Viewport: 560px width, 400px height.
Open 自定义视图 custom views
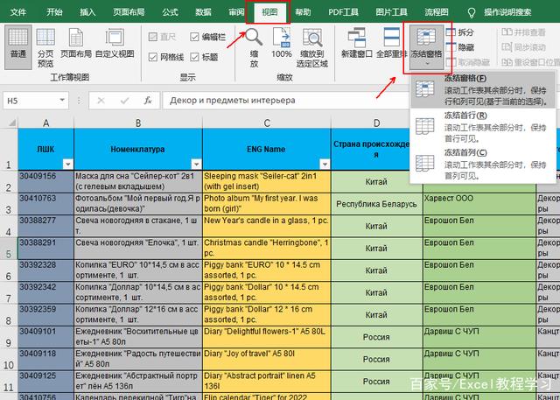coord(115,44)
